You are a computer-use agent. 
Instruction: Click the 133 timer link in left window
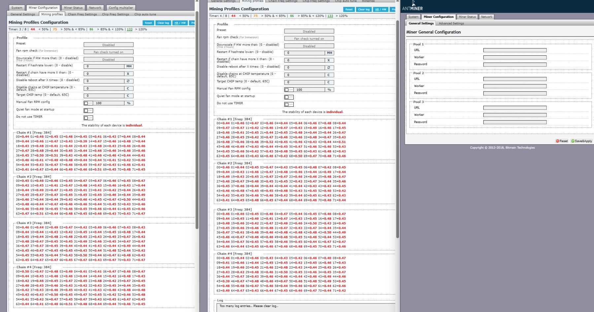[x=130, y=29]
